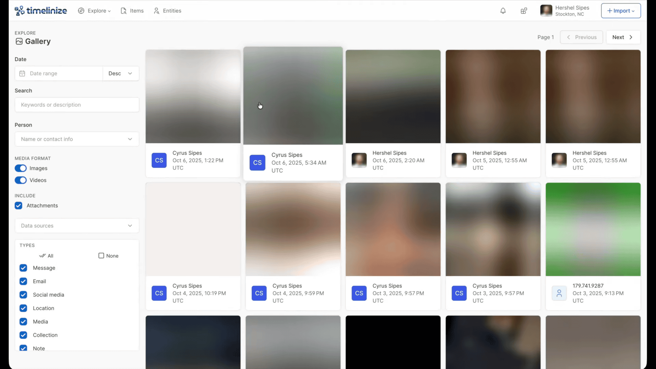
Task: Click the calendar icon in Date range
Action: click(x=22, y=73)
